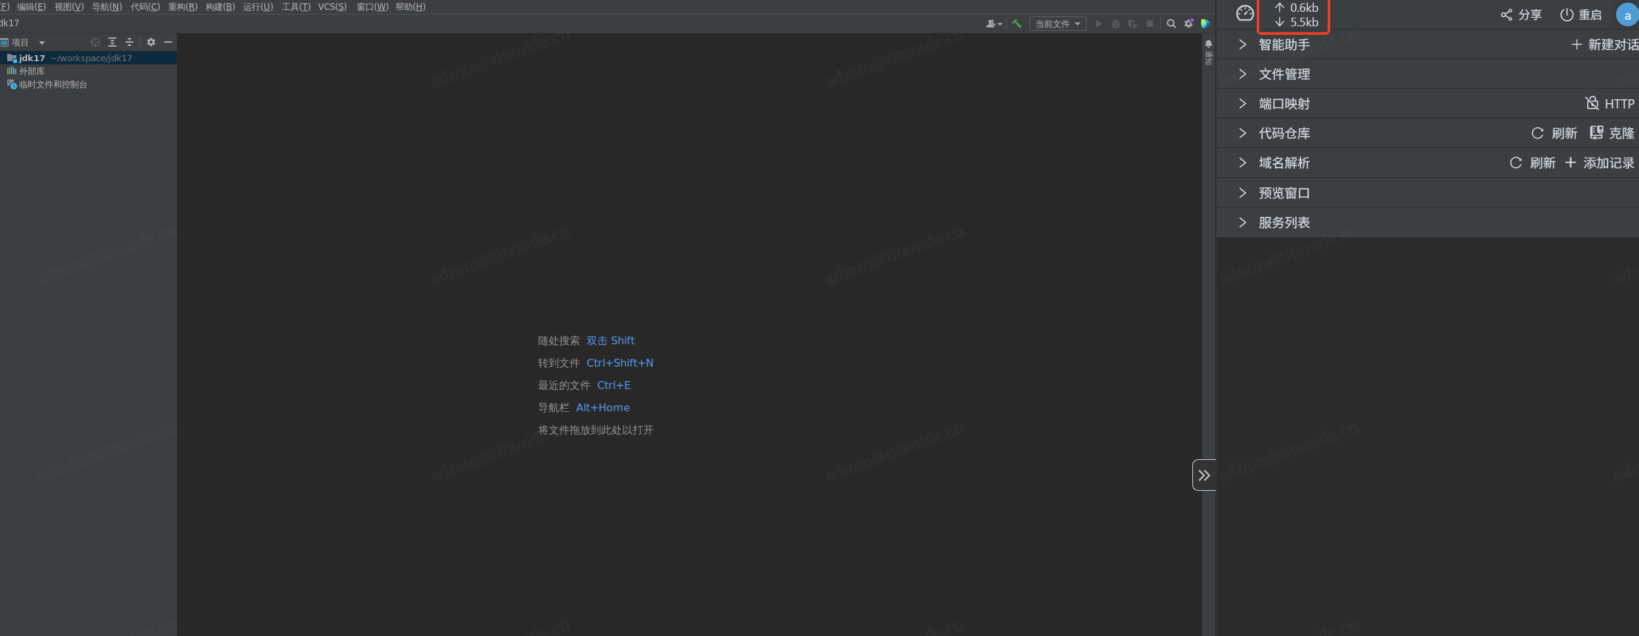This screenshot has height=636, width=1639.
Task: Click the speedometer performance icon
Action: point(1245,14)
